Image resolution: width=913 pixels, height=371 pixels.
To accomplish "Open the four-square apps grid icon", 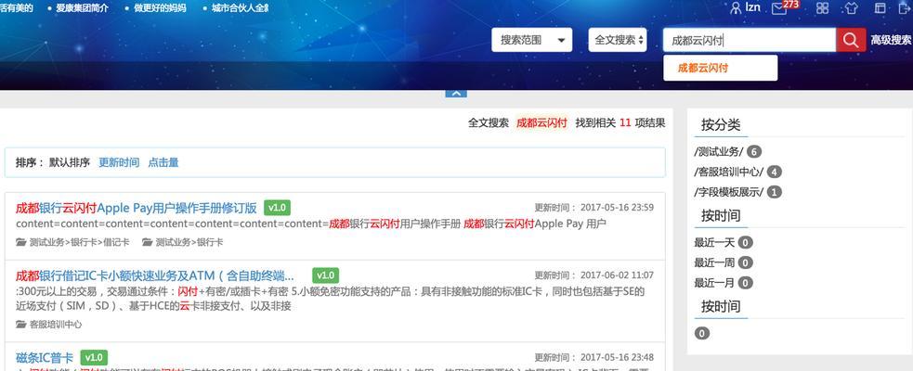I will coord(822,7).
